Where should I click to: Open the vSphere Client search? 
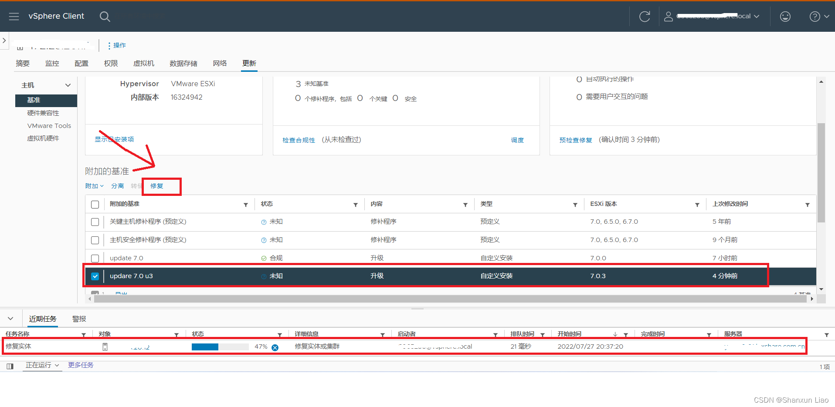(x=105, y=17)
